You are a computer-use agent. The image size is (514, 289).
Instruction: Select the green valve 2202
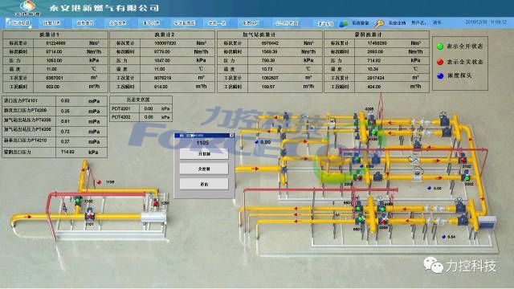click(x=467, y=178)
